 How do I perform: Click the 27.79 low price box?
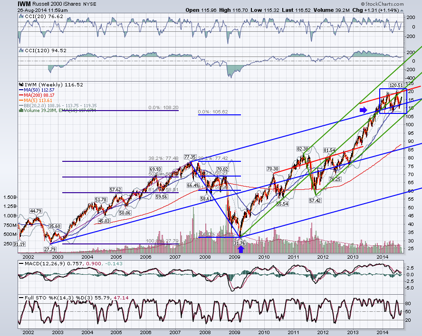click(x=50, y=249)
